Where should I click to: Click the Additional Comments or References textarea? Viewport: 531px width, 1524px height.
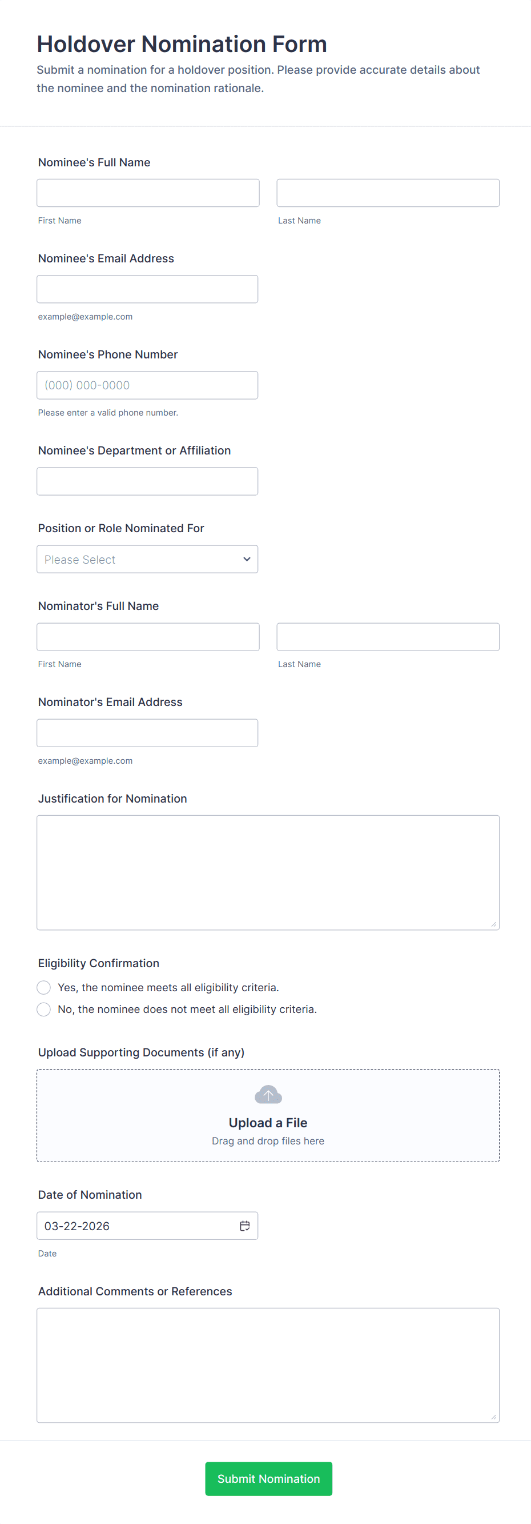(x=268, y=1365)
